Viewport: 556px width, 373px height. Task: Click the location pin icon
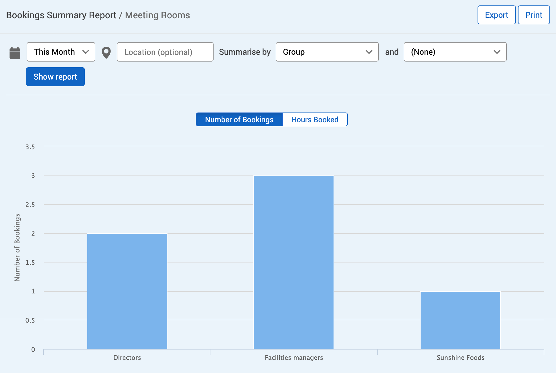106,53
